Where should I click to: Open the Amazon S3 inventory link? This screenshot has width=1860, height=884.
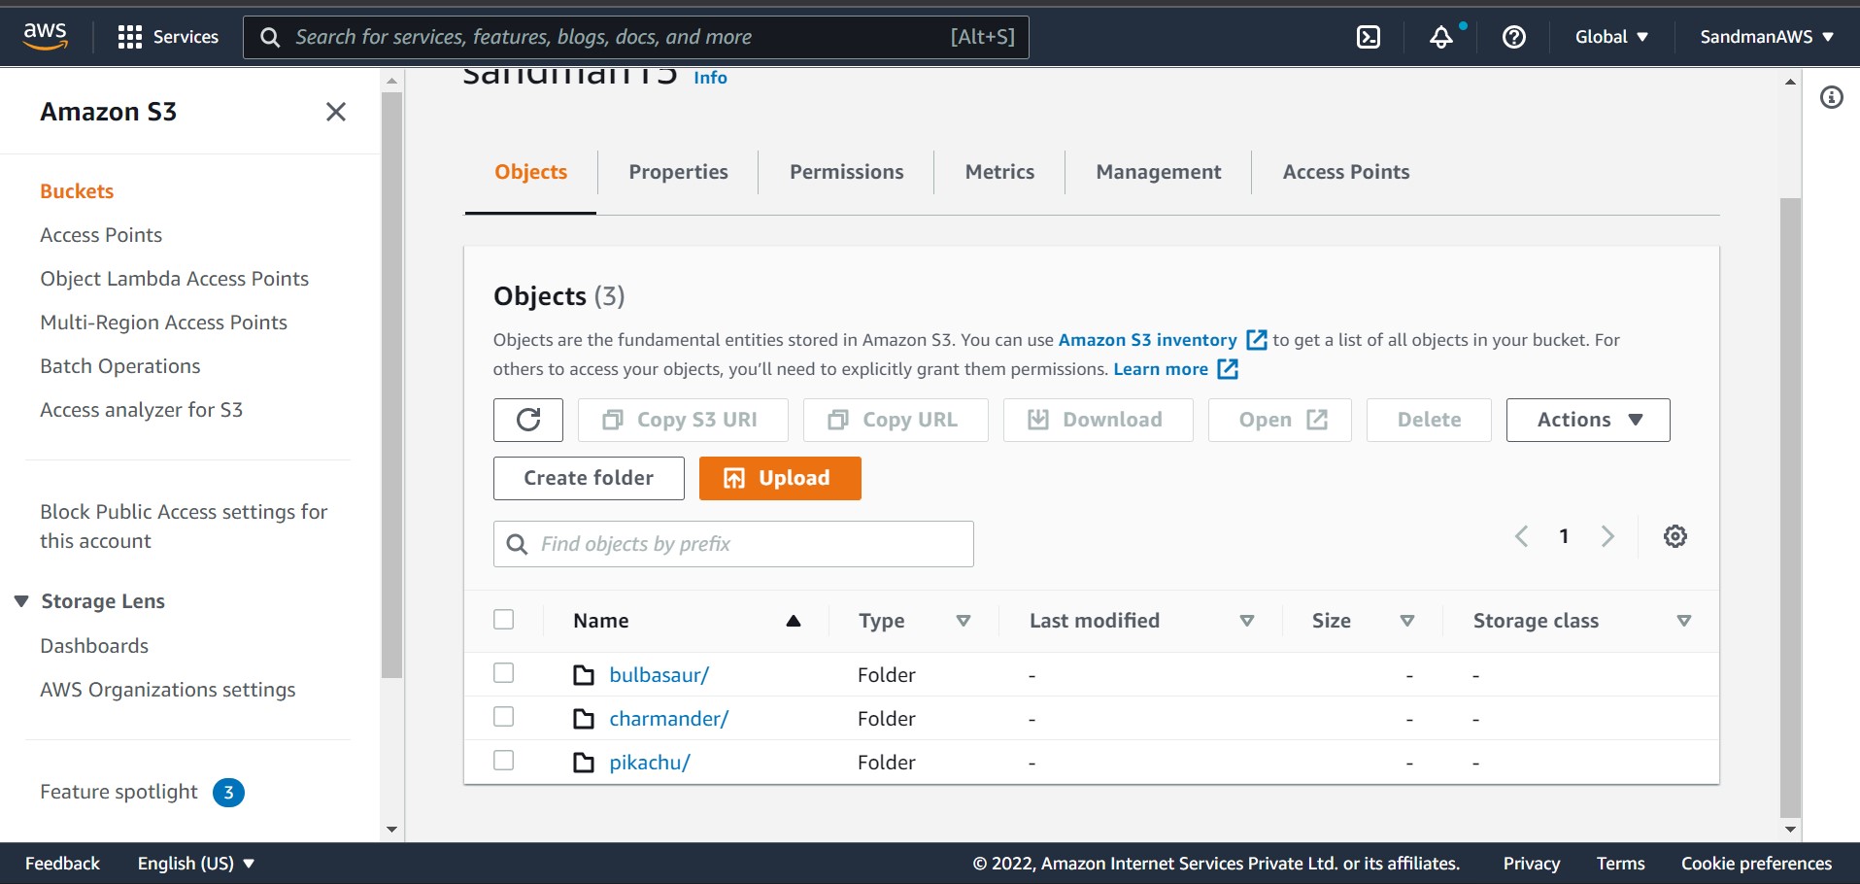tap(1146, 339)
